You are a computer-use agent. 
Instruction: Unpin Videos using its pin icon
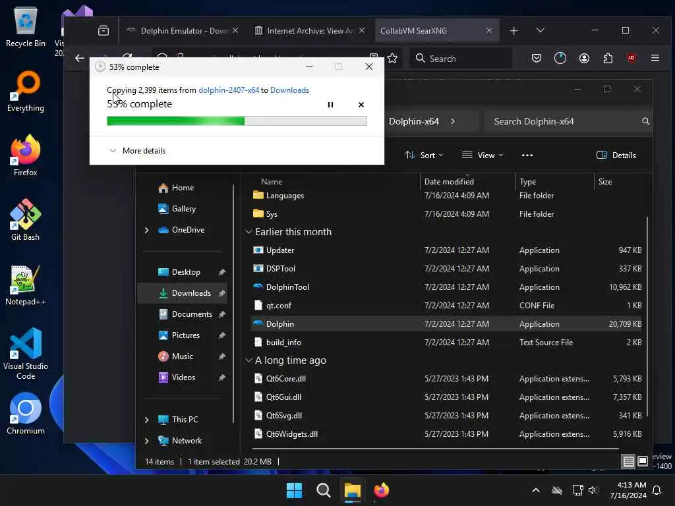[221, 378]
